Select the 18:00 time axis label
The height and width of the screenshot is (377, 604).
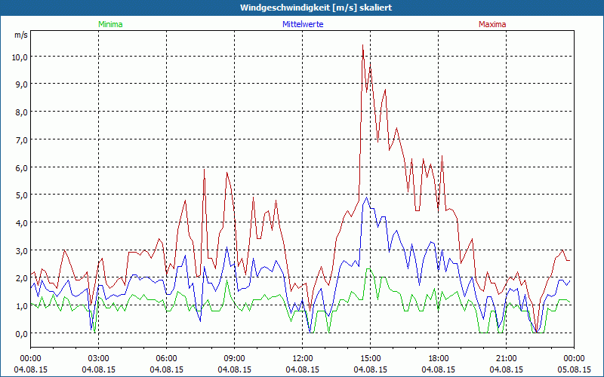click(438, 358)
